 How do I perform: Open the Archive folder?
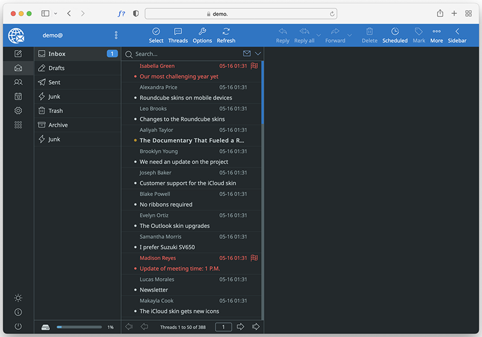[x=58, y=125]
